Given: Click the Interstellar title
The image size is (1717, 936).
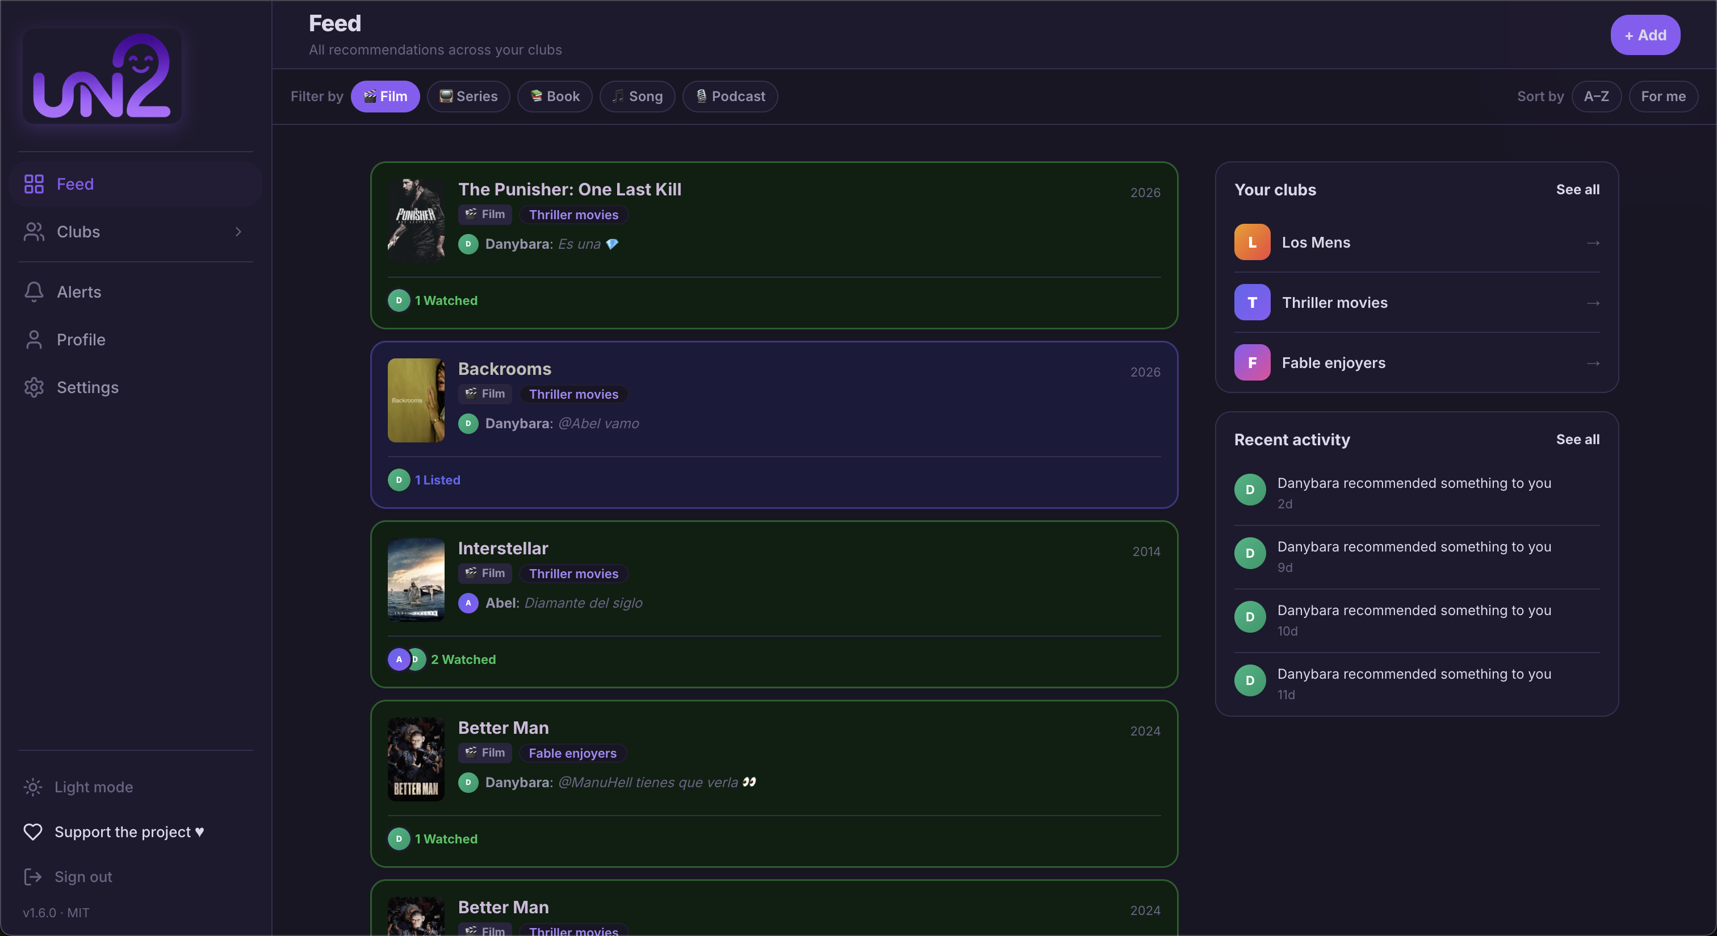Looking at the screenshot, I should [502, 549].
